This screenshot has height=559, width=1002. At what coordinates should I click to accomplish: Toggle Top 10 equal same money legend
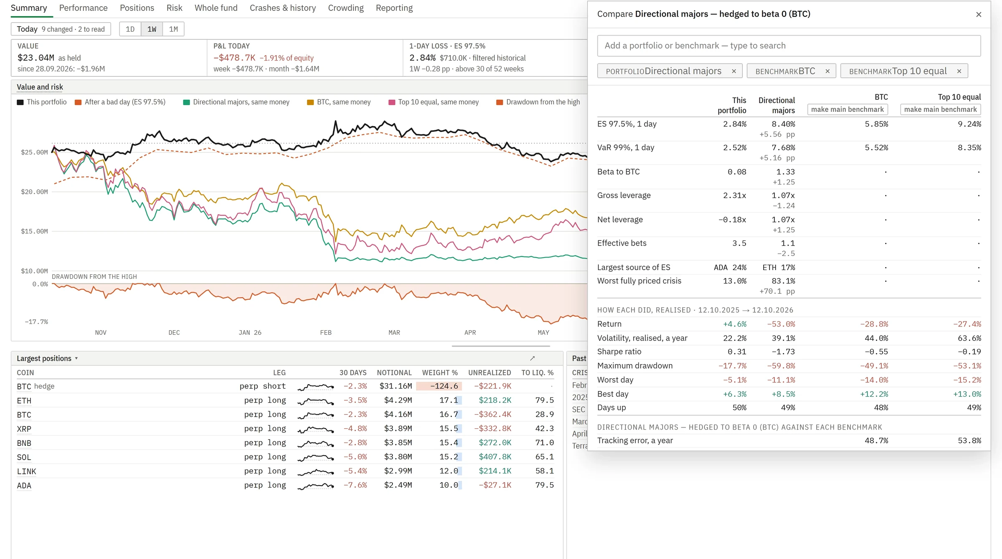433,102
